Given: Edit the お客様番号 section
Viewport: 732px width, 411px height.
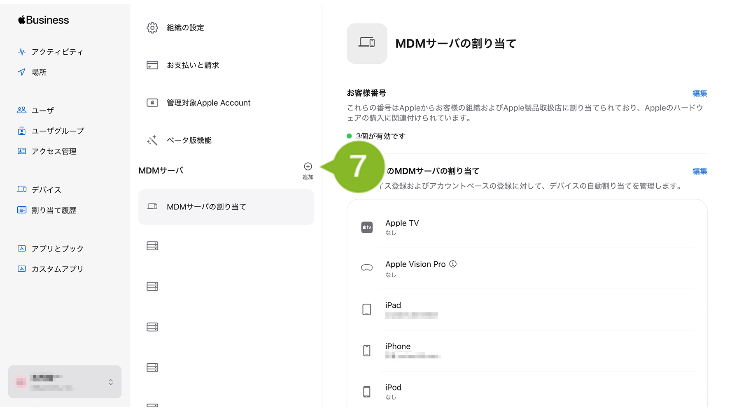Looking at the screenshot, I should pyautogui.click(x=699, y=93).
